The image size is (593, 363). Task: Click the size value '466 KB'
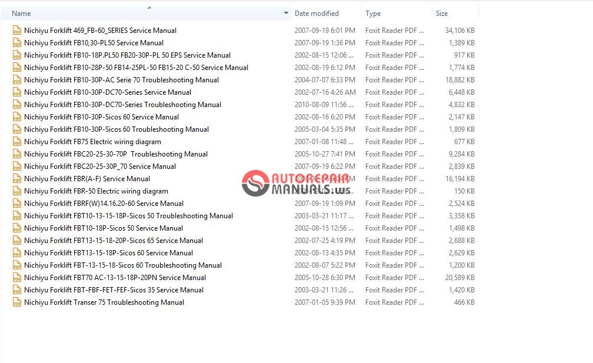(x=464, y=302)
